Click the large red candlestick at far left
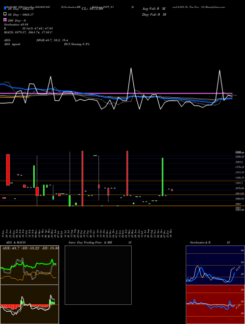 (8, 170)
